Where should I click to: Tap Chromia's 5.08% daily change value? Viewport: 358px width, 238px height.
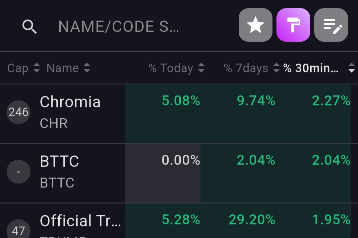[x=180, y=100]
